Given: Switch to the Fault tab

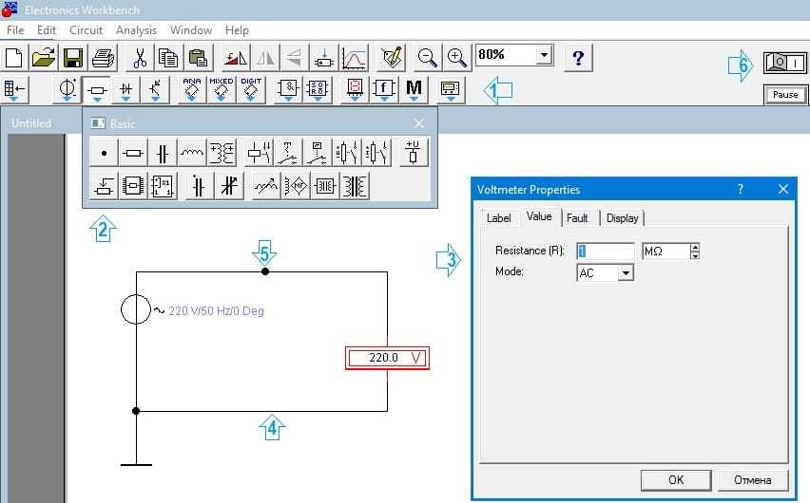Looking at the screenshot, I should [577, 218].
